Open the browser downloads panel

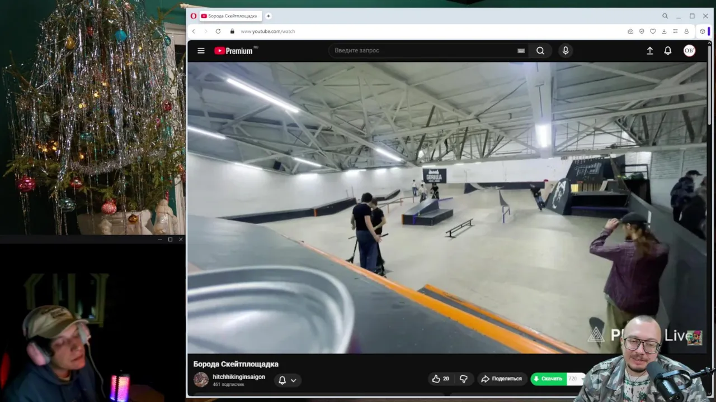coord(664,31)
